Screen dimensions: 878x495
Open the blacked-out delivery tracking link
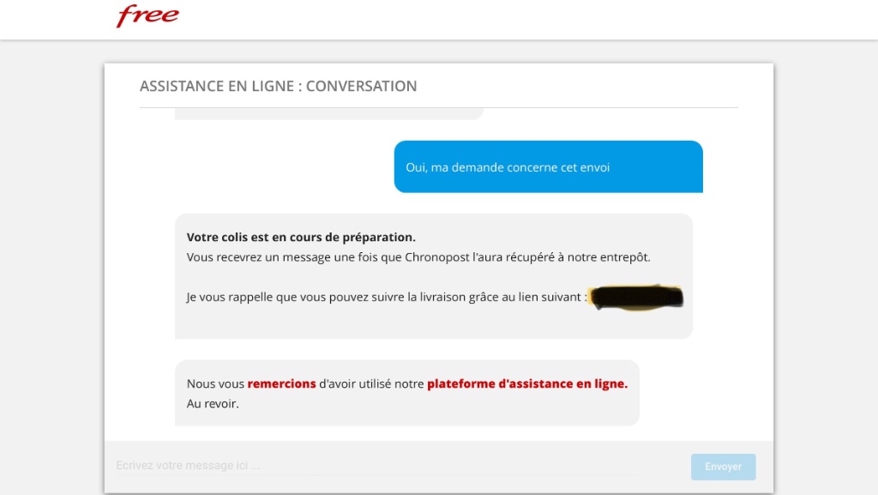637,297
